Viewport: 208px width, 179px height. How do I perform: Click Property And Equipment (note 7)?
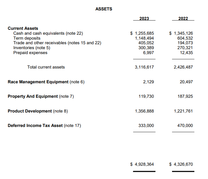[x=41, y=96]
